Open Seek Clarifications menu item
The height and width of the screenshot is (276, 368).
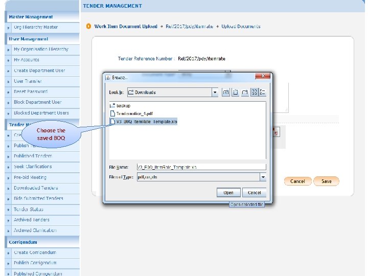tap(33, 167)
